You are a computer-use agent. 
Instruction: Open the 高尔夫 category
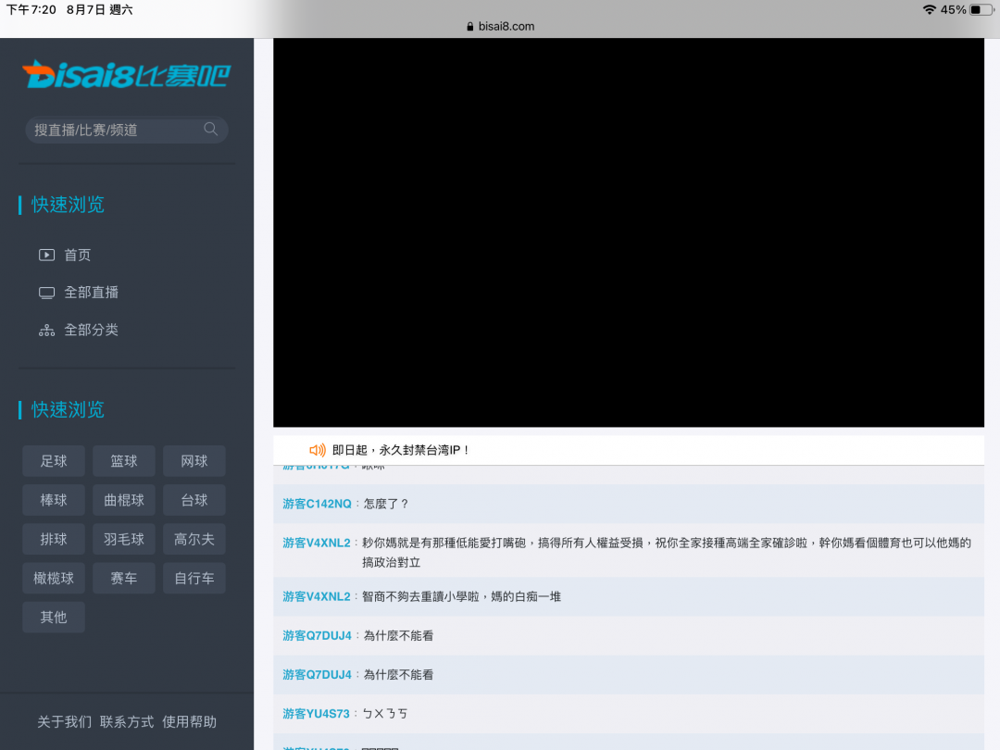[x=194, y=539]
